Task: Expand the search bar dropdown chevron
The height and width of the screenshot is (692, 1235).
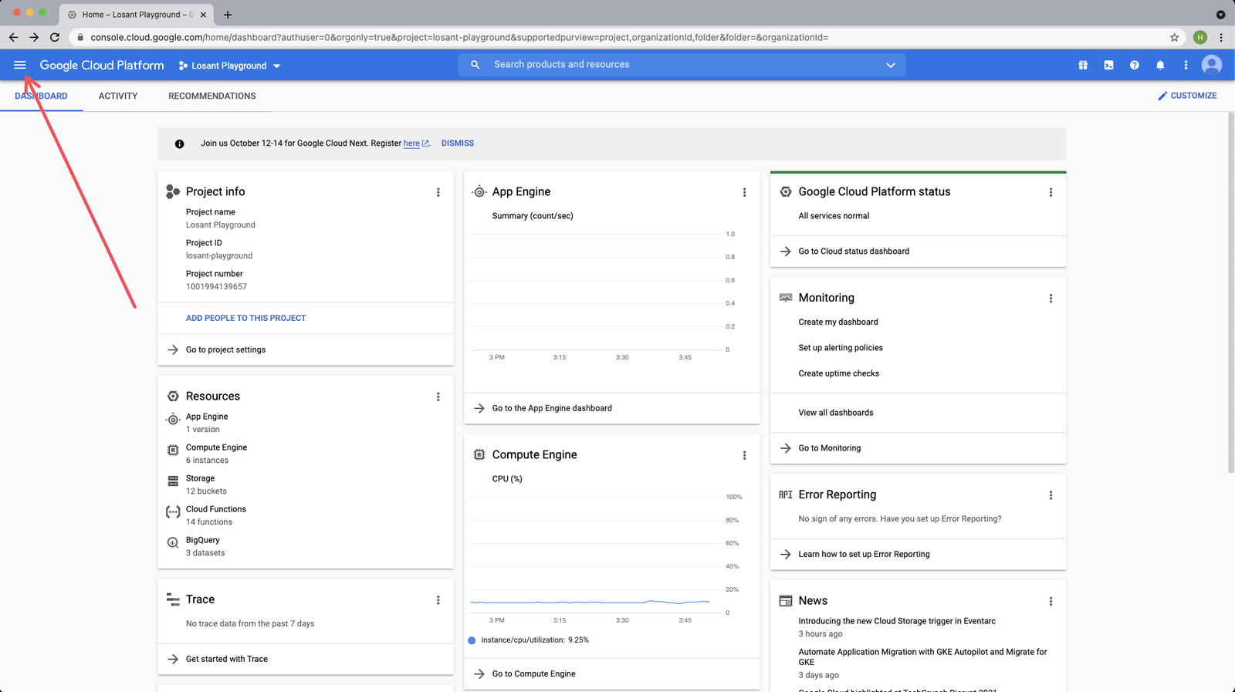Action: [891, 65]
